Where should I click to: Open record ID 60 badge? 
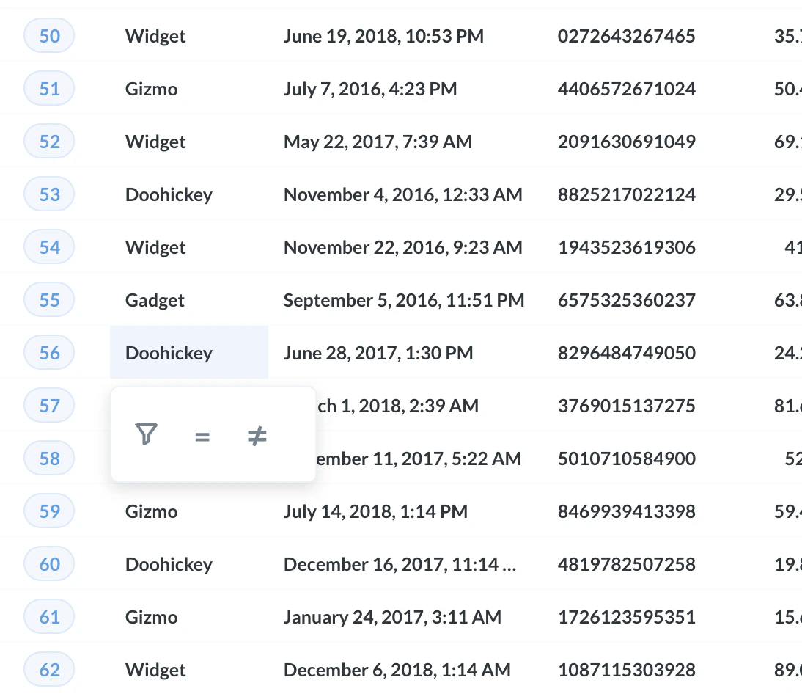pyautogui.click(x=49, y=564)
